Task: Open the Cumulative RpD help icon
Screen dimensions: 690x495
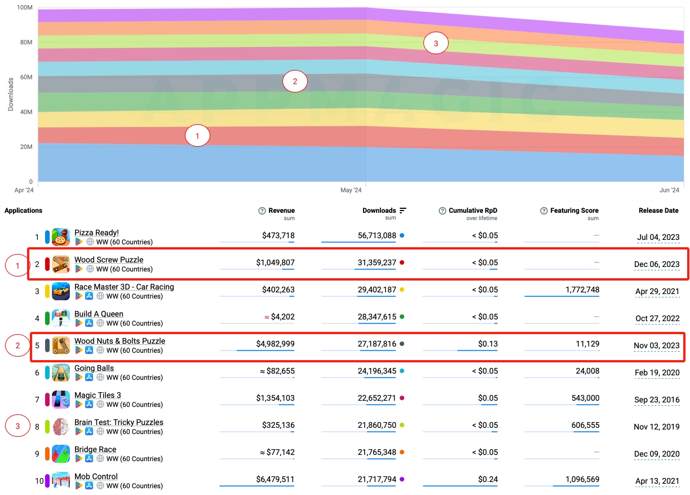Action: pos(442,211)
